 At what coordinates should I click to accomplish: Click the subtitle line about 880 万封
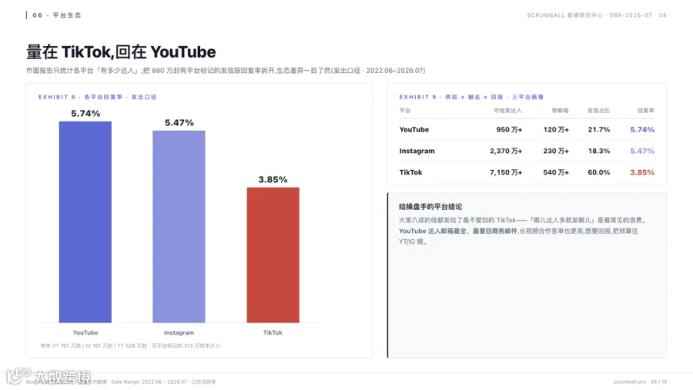click(x=226, y=71)
